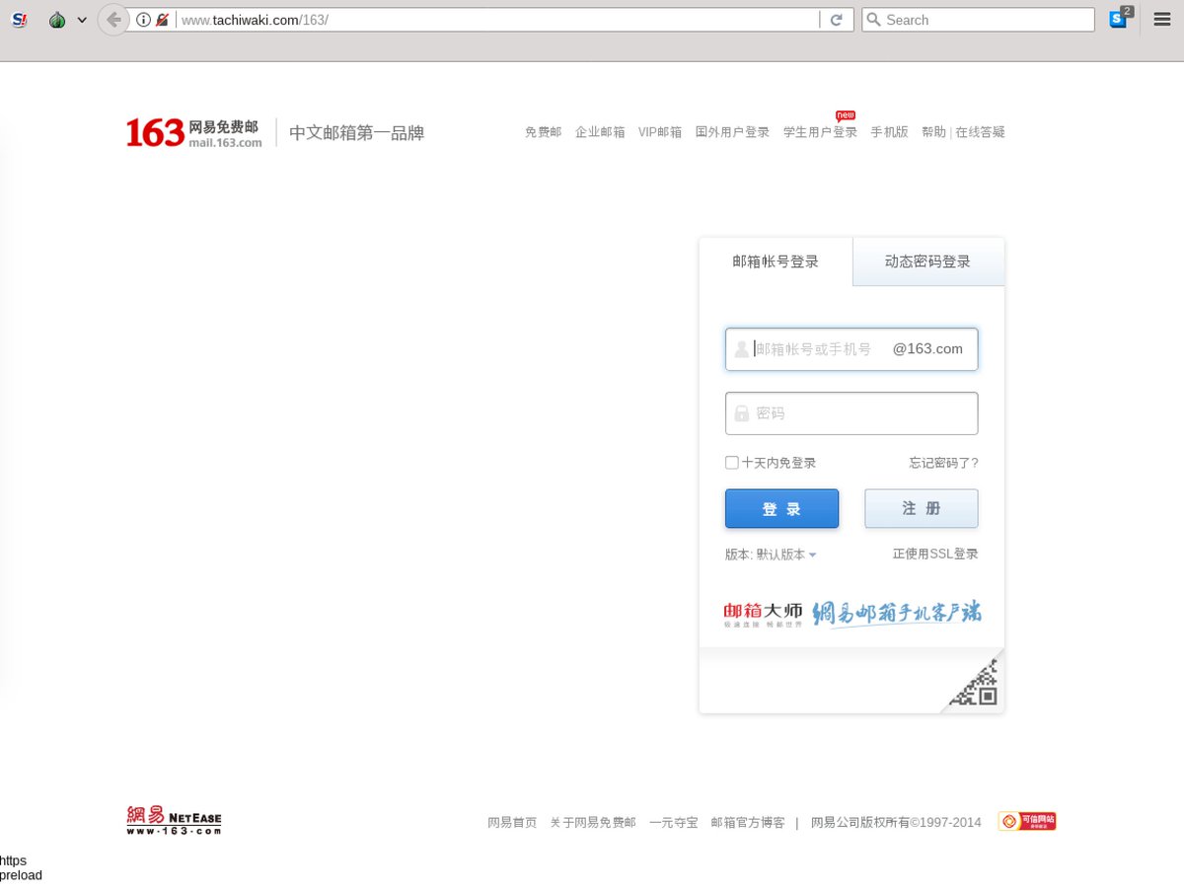Click the QR code corner icon
Screen dimensions: 1184x892
[975, 682]
